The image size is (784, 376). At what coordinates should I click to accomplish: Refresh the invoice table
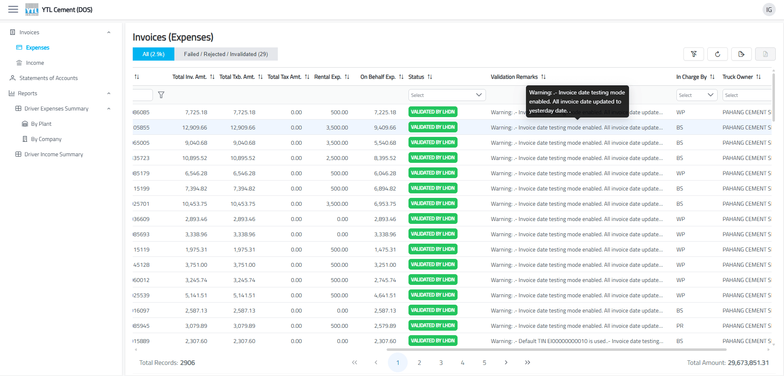(718, 54)
